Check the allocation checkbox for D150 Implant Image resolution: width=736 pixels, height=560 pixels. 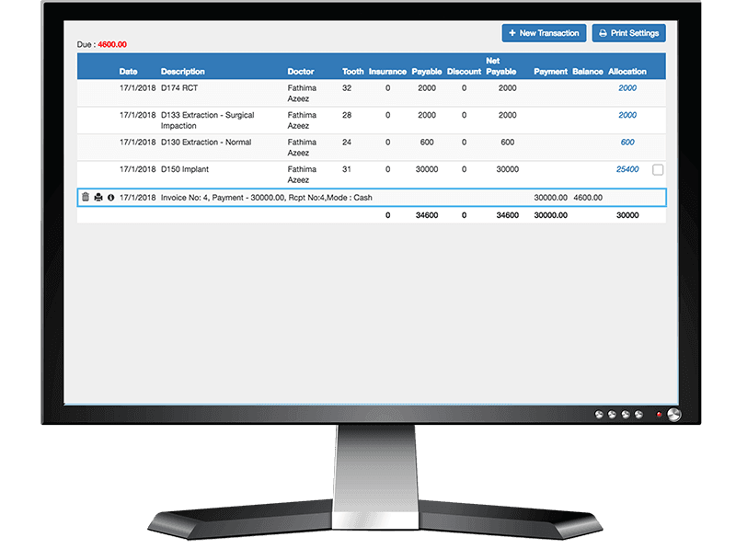click(x=659, y=169)
